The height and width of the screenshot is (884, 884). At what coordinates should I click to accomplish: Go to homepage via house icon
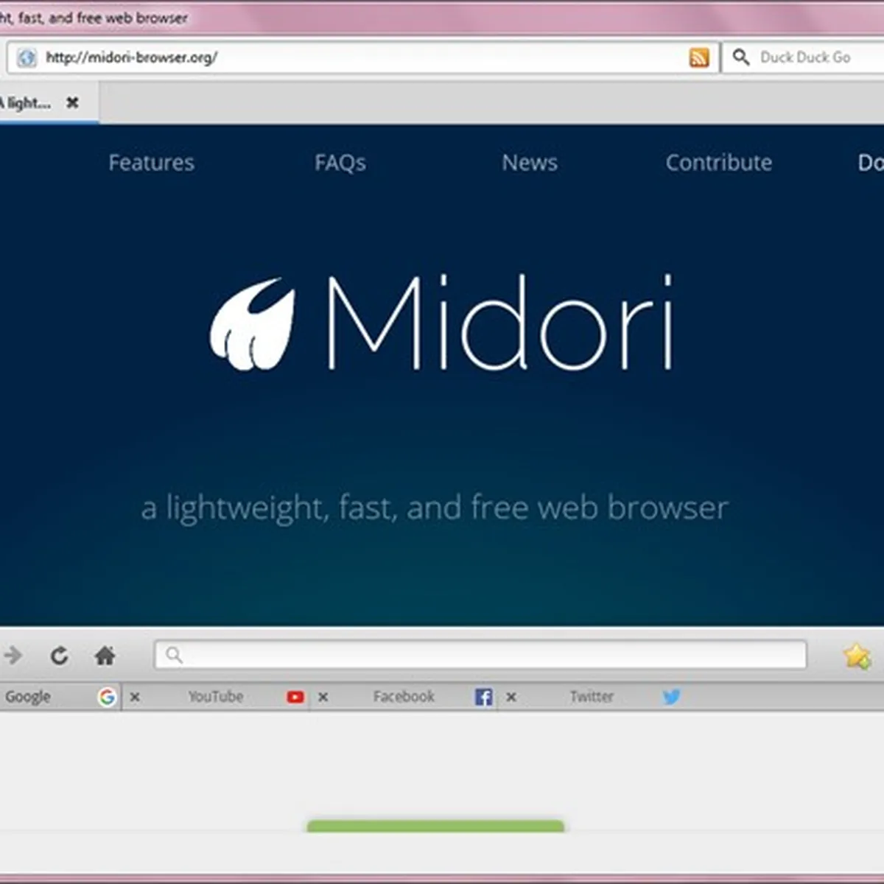tap(105, 655)
